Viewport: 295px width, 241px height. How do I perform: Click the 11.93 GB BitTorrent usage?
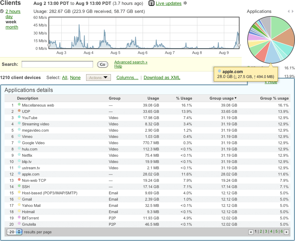[x=151, y=218]
